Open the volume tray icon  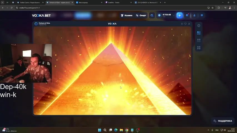click(x=225, y=130)
